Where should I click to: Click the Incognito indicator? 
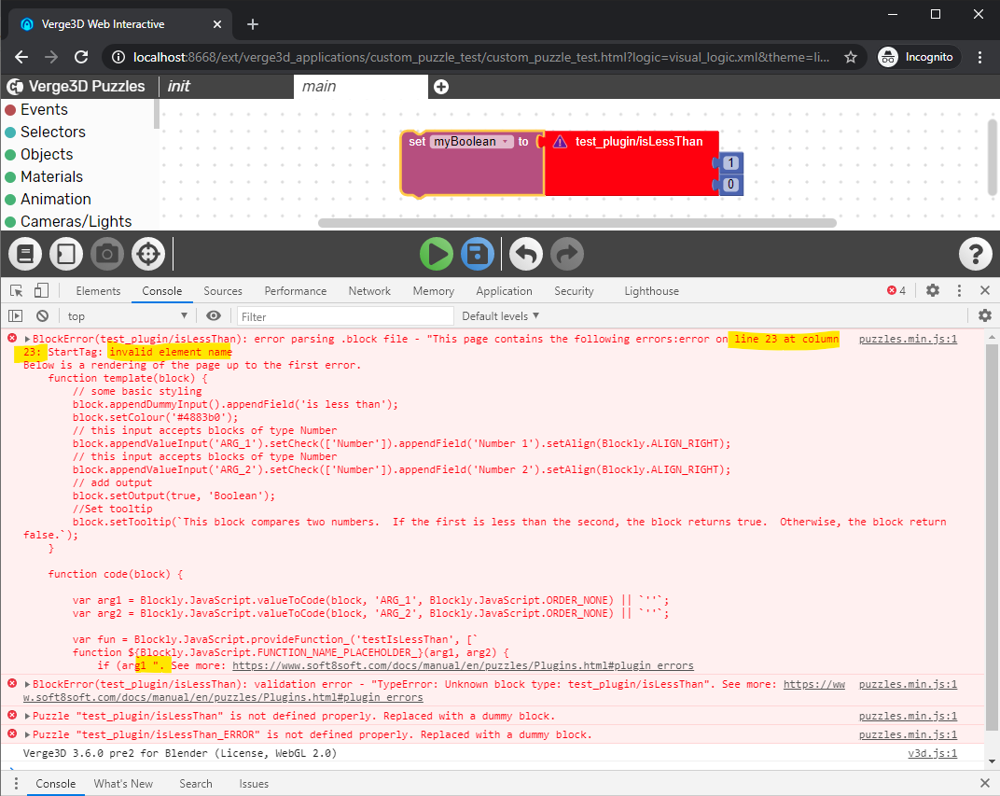(x=918, y=58)
